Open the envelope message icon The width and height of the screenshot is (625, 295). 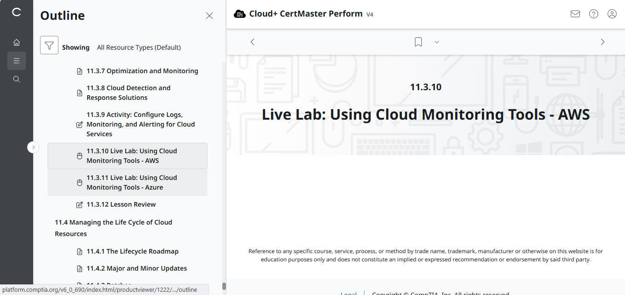[x=575, y=14]
